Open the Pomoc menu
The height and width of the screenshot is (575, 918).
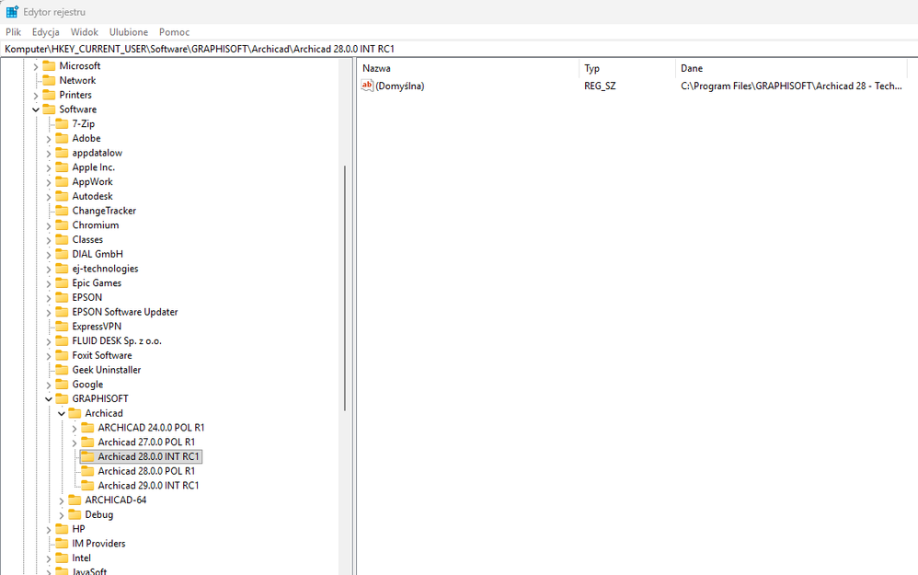175,32
